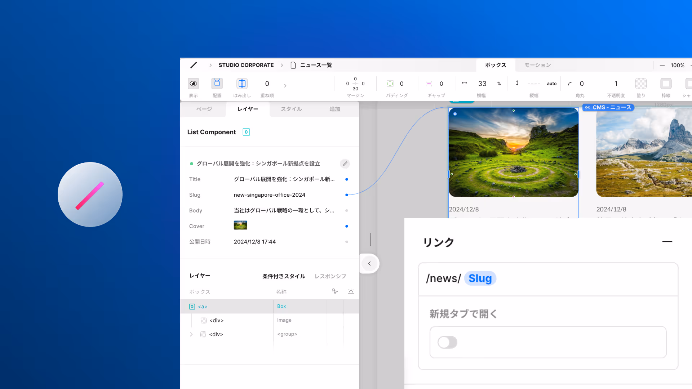Toggle the 表示 eye visibility icon
Screen dimensions: 692x389
point(194,84)
